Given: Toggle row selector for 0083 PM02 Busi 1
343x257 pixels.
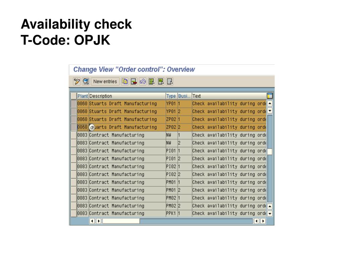Looking at the screenshot, I should (73, 198).
